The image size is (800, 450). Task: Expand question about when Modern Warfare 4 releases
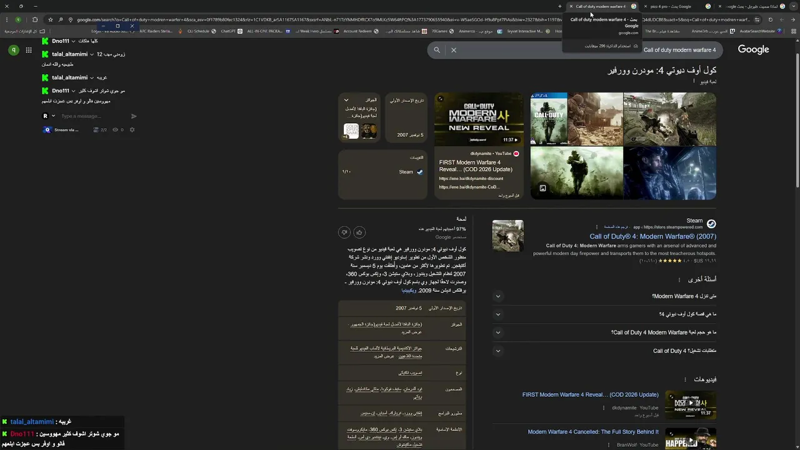tap(498, 296)
